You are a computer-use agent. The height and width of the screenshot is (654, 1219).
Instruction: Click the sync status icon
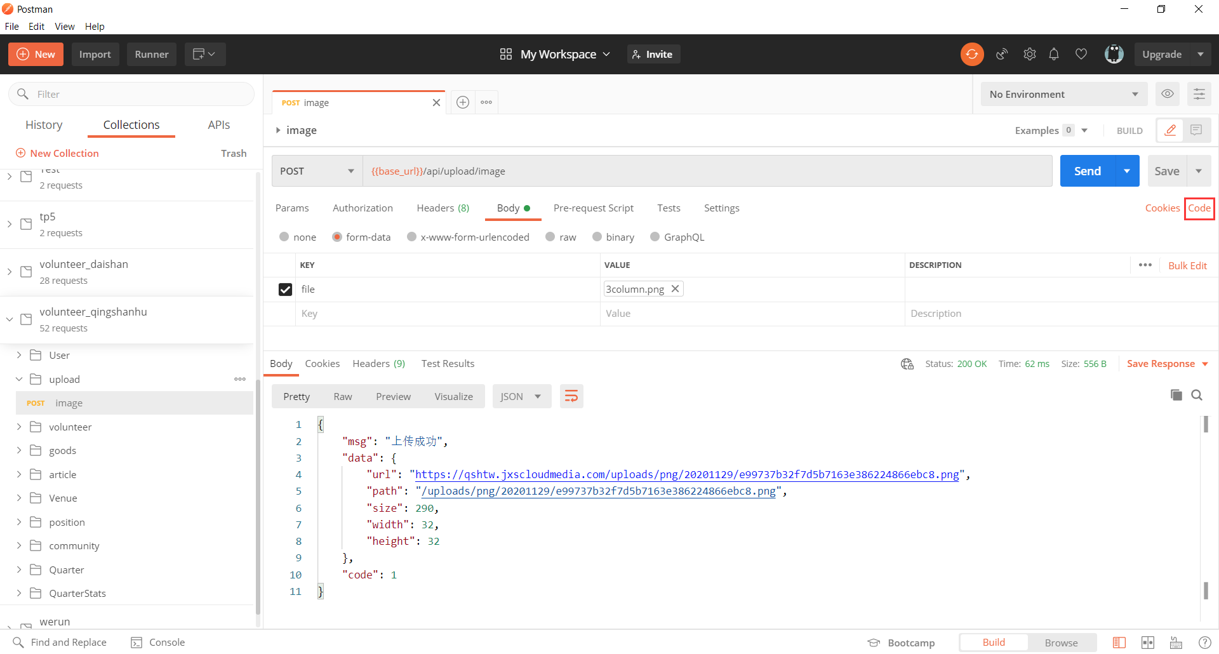click(x=971, y=55)
